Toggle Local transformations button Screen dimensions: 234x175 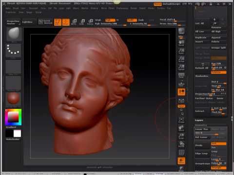pyautogui.click(x=181, y=92)
